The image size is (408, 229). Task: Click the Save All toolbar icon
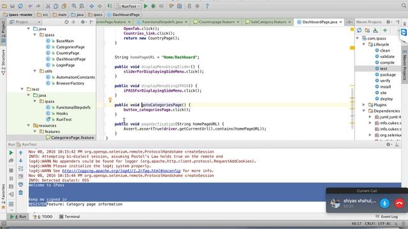click(x=12, y=6)
